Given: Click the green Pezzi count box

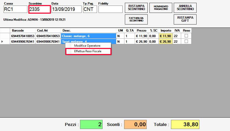Looking at the screenshot, I should click(91, 124).
